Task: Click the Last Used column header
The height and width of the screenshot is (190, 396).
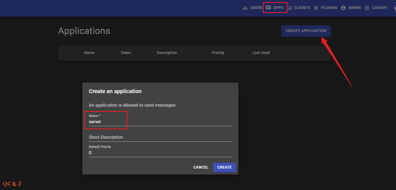Action: tap(260, 53)
